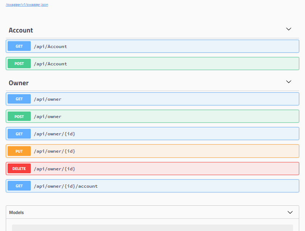305x231 pixels.
Task: Expand the POST /api/owner path text
Action: tap(47, 117)
